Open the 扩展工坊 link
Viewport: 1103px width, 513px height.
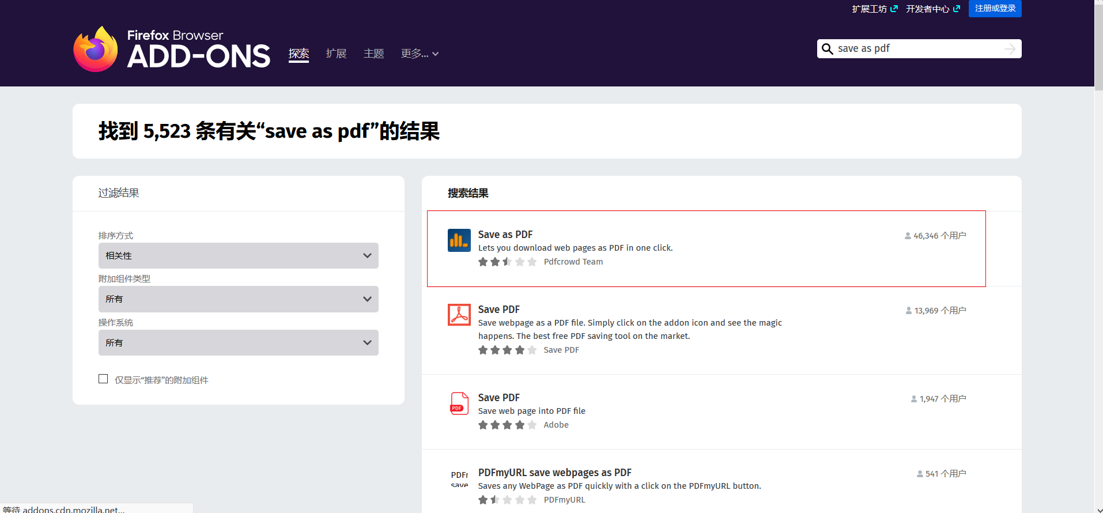[869, 9]
